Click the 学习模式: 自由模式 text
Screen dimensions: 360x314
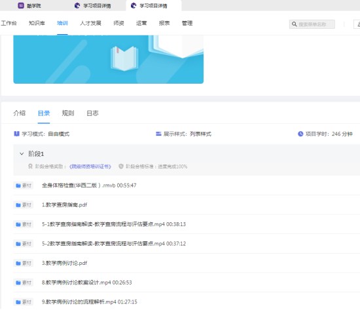point(45,134)
